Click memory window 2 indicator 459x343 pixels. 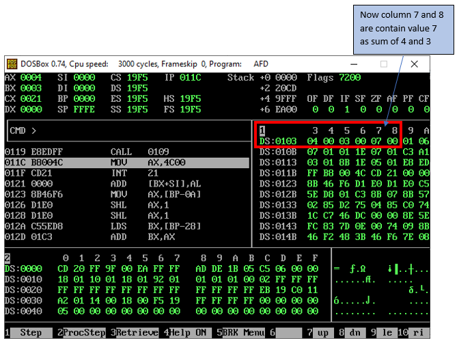click(x=8, y=258)
